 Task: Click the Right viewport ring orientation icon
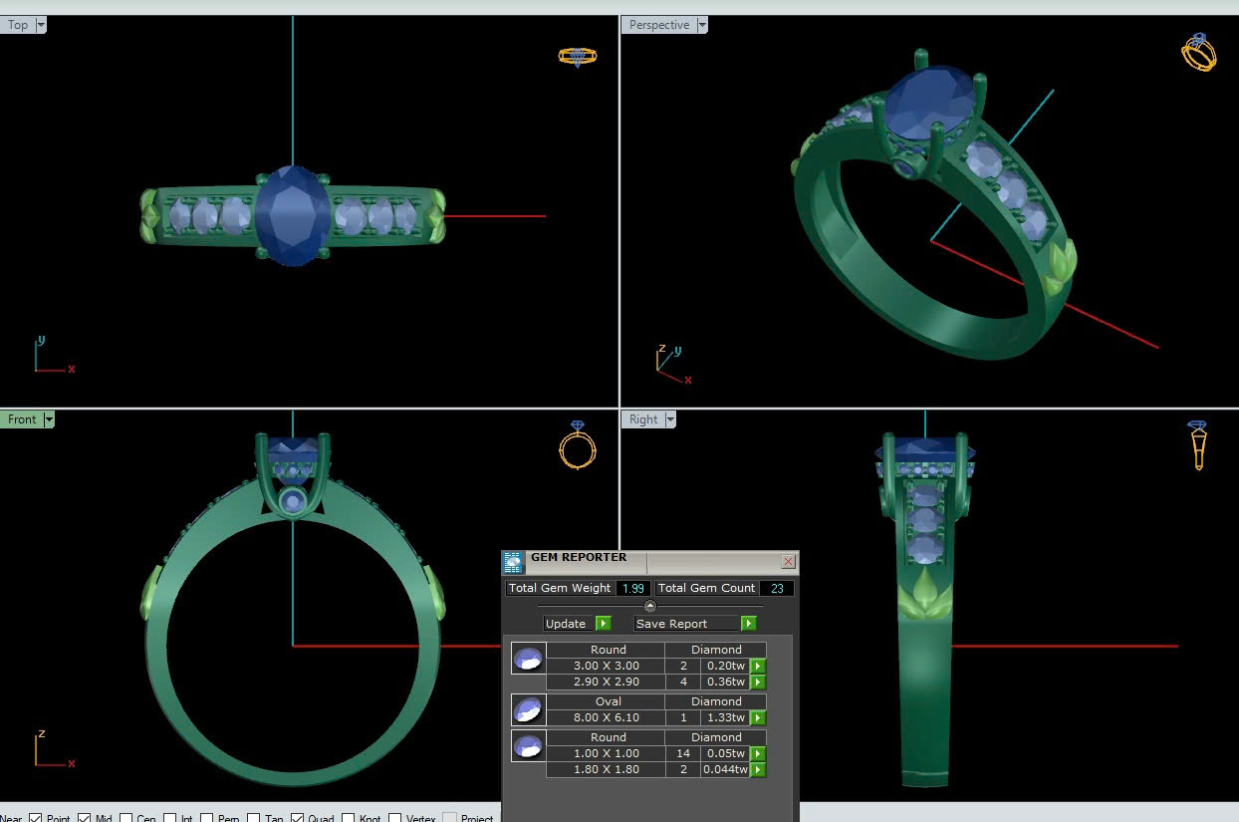point(1198,444)
